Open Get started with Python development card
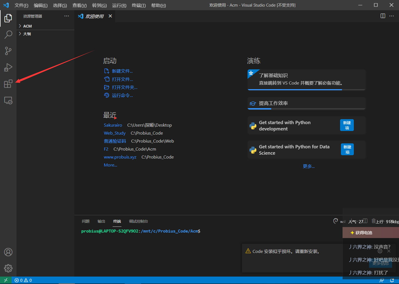399x284 pixels. click(306, 125)
